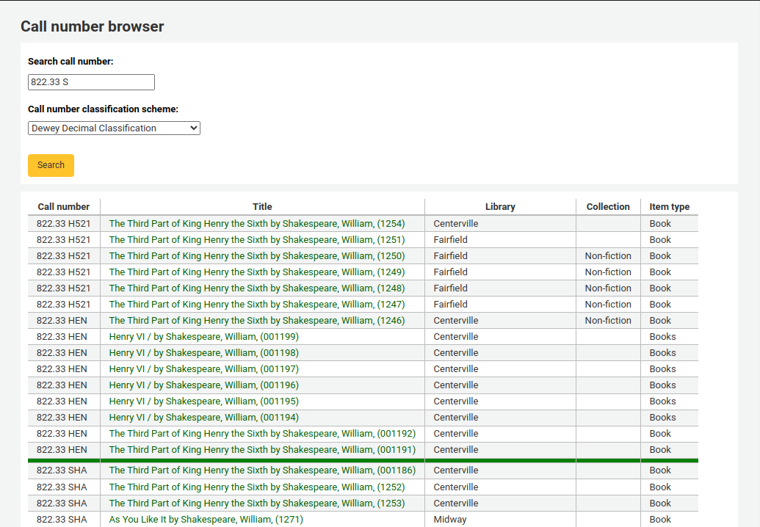Open Henry VI record (001194)
Image resolution: width=760 pixels, height=527 pixels.
pyautogui.click(x=203, y=418)
